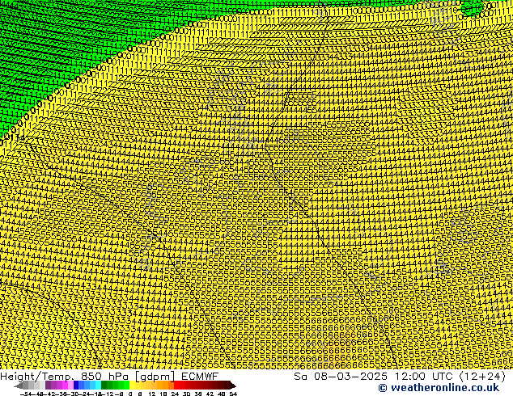Select the dark maroon swatch in legend

217,385
